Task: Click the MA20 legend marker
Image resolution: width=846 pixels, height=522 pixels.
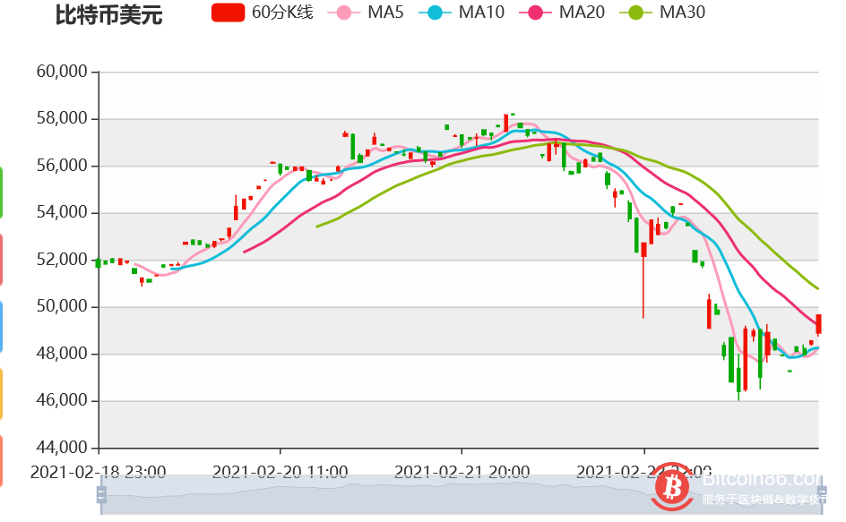Action: click(x=536, y=13)
